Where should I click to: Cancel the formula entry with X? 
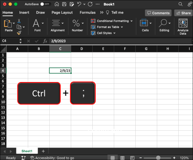pyautogui.click(x=29, y=41)
